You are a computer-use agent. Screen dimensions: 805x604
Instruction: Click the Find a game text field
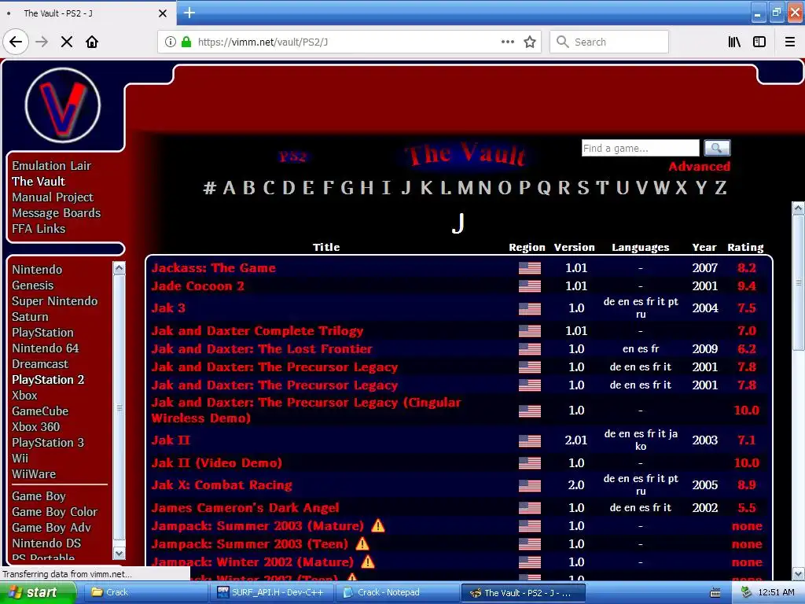click(x=640, y=148)
